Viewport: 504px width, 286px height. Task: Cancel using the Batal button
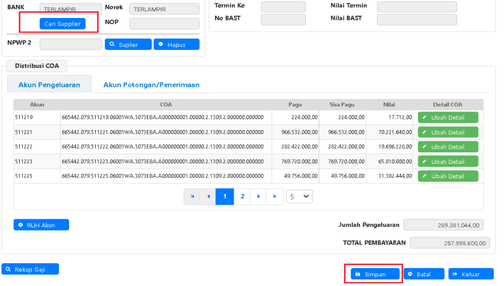[x=424, y=274]
